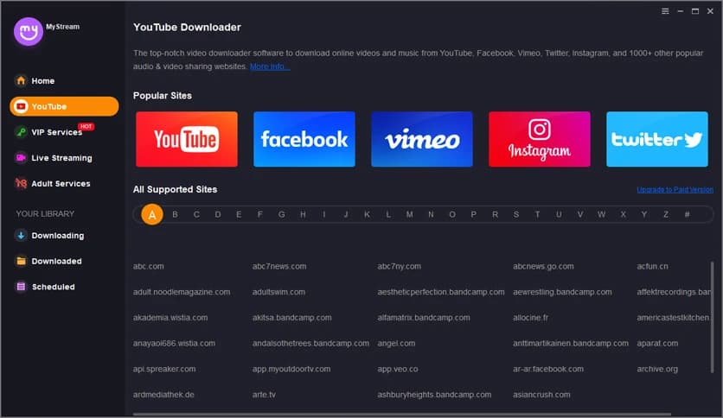Open archive.org site entry
Screen dimensions: 723x418
click(657, 369)
